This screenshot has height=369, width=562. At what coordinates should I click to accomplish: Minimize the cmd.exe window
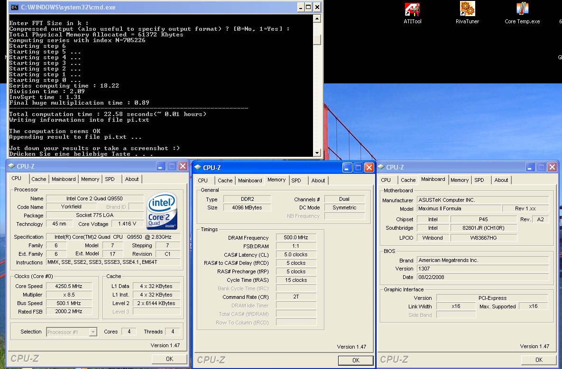click(x=300, y=7)
